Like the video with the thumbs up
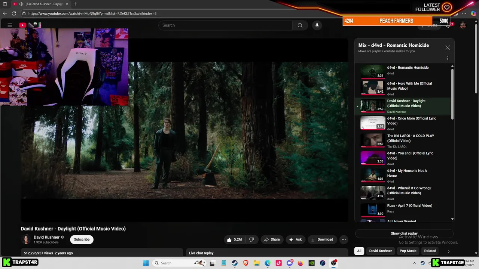The height and width of the screenshot is (269, 479). 234,239
